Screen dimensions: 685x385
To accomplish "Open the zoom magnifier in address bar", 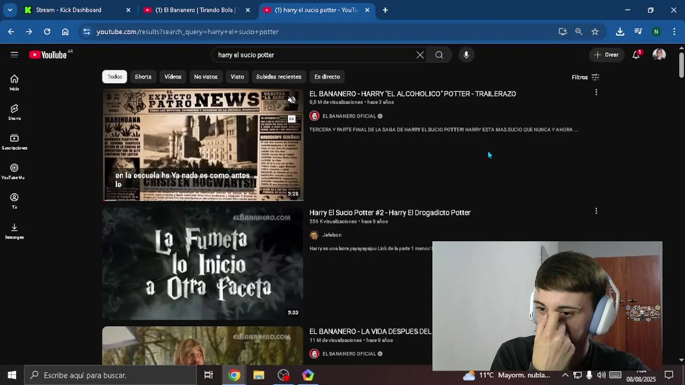I will pyautogui.click(x=579, y=32).
